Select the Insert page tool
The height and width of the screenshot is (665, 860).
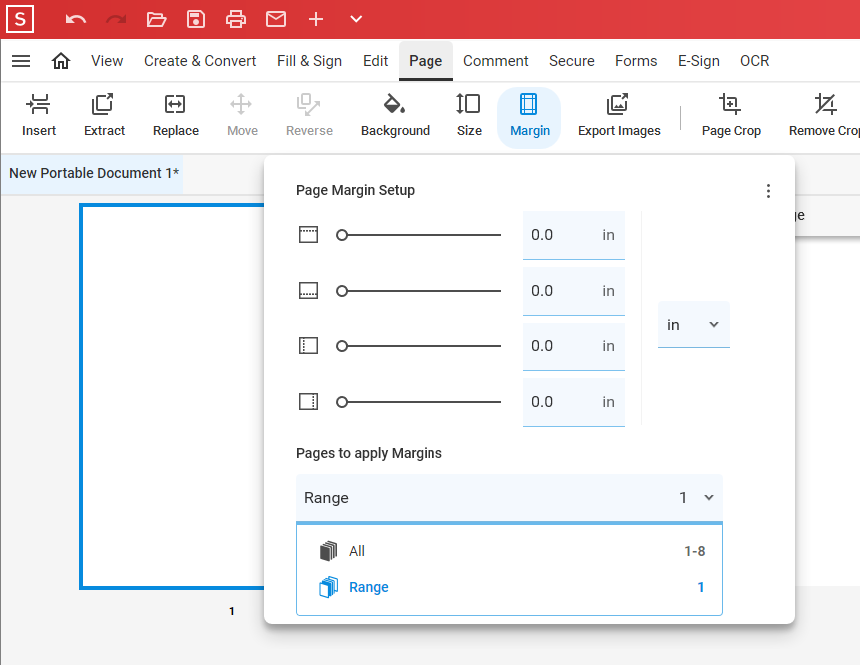(x=39, y=116)
